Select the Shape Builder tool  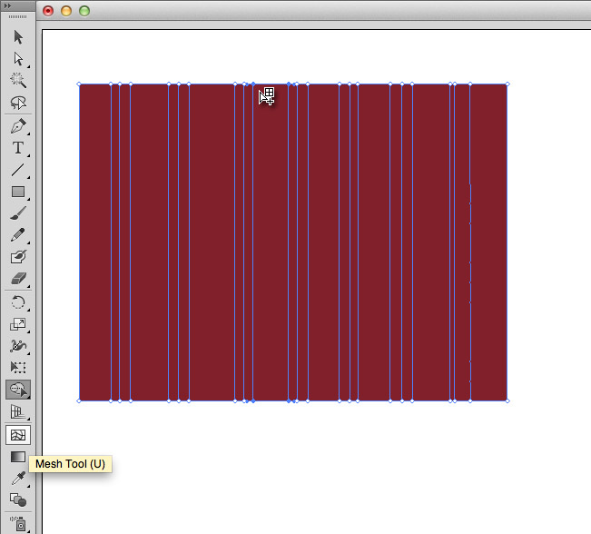[17, 390]
